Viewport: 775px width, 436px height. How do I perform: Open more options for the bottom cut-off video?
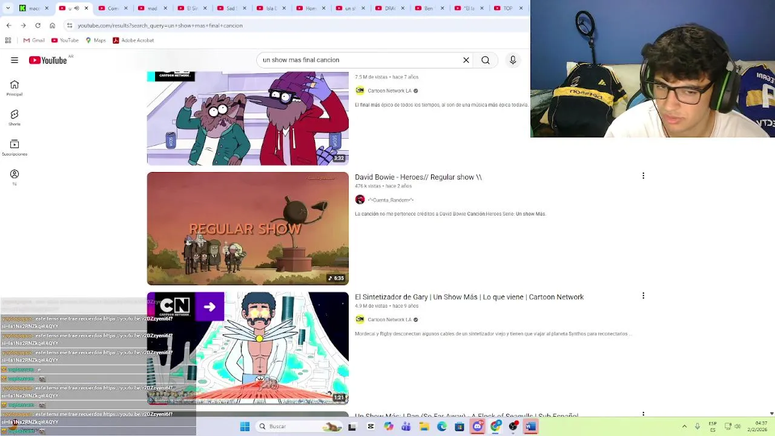click(x=643, y=414)
